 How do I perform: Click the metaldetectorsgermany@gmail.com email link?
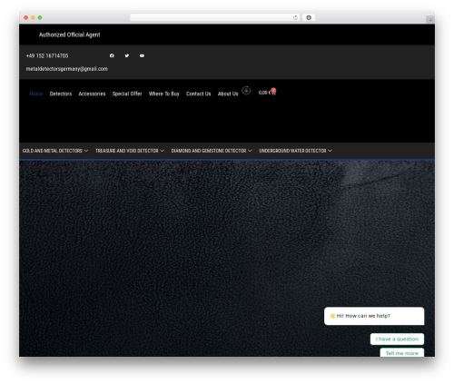(66, 69)
